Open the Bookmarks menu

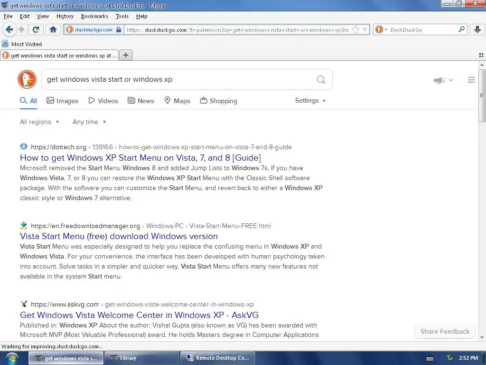coord(94,16)
